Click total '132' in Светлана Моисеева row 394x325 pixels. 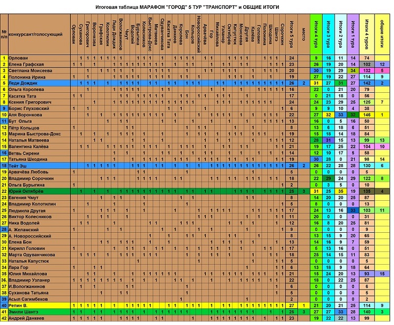[x=367, y=71]
